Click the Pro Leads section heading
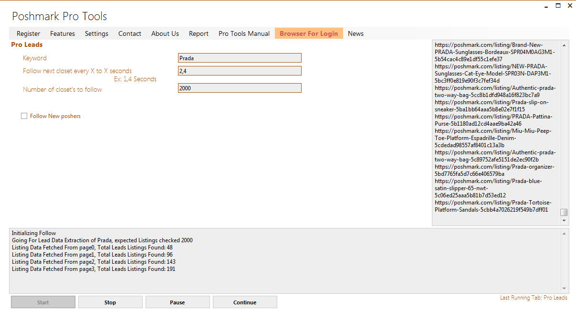 pos(27,44)
